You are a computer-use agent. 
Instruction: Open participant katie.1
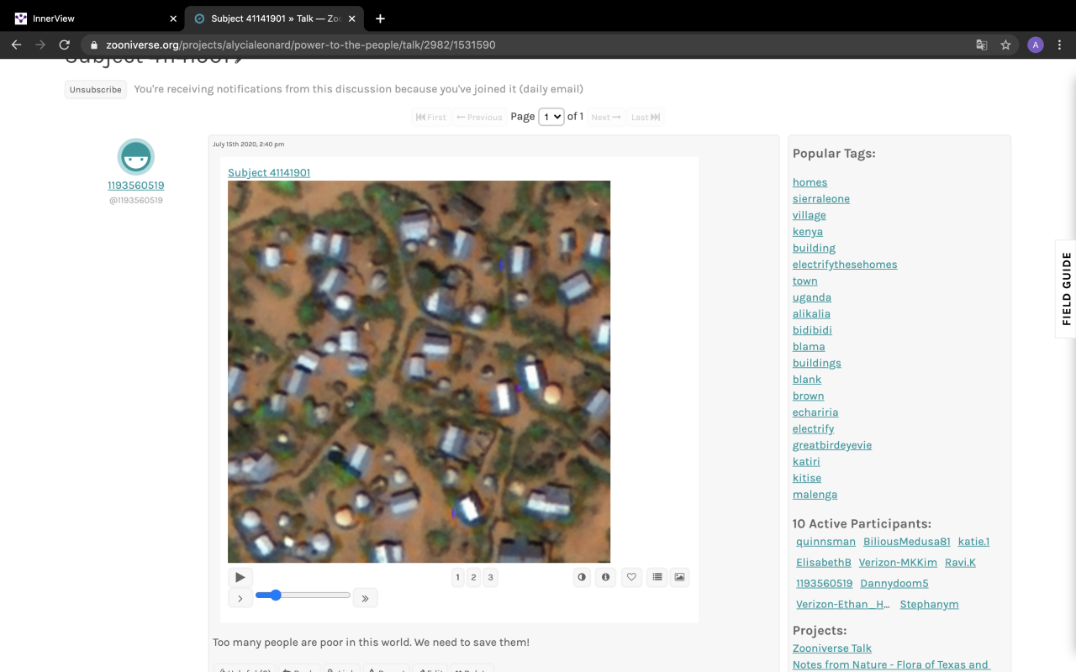973,542
